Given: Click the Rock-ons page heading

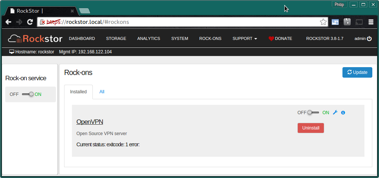Looking at the screenshot, I should [x=78, y=72].
